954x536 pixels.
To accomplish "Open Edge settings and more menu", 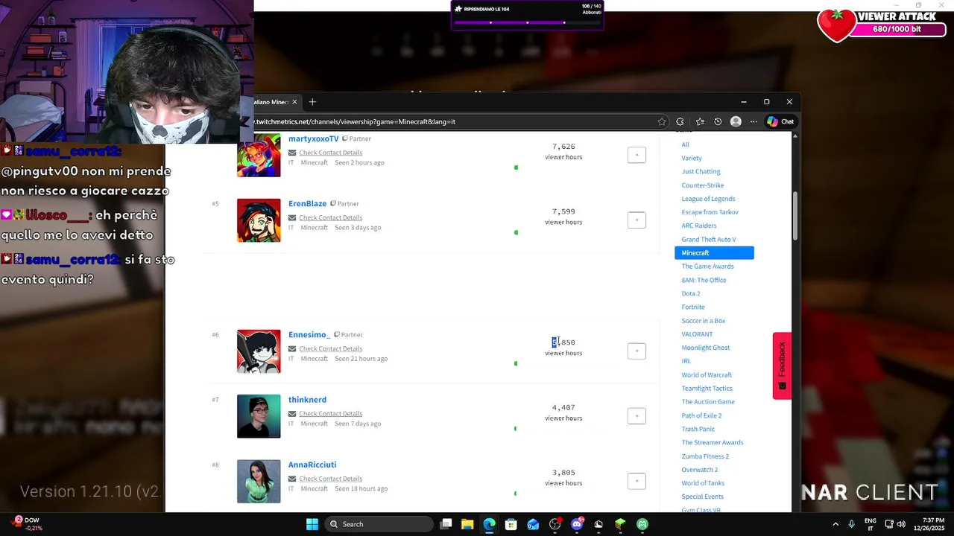I will tap(754, 121).
